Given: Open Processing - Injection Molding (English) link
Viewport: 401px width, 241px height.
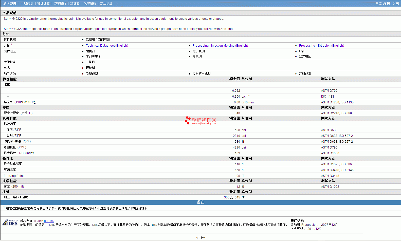Looking at the screenshot, I should pos(220,46).
